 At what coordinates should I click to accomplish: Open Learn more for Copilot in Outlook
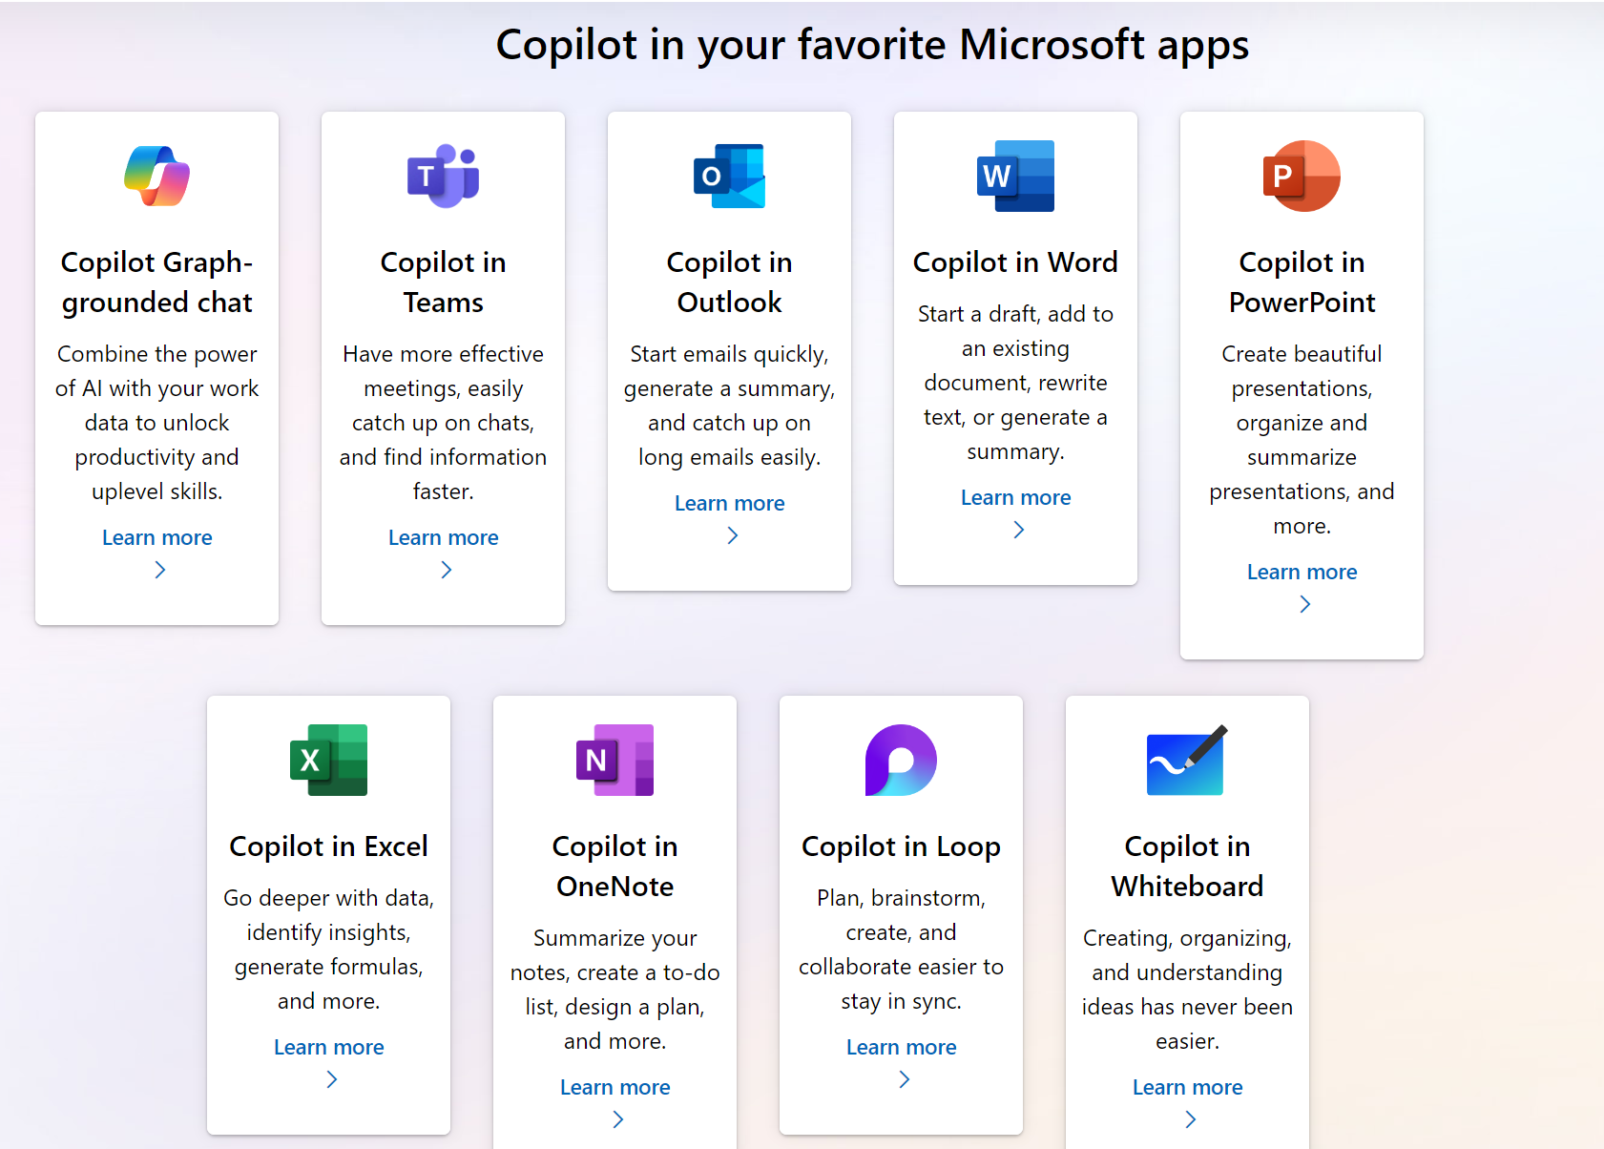pos(730,503)
